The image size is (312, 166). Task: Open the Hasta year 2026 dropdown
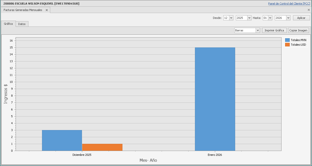tap(288, 18)
